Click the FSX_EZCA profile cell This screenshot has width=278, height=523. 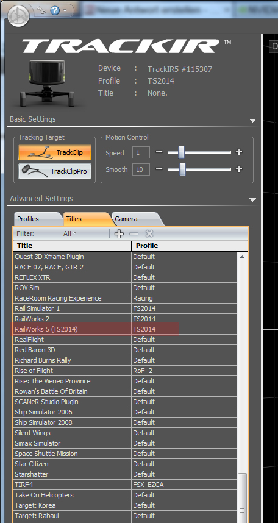click(x=185, y=485)
